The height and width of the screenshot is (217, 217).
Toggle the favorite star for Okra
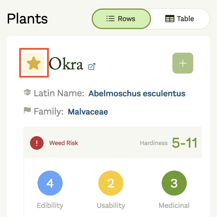(x=34, y=63)
